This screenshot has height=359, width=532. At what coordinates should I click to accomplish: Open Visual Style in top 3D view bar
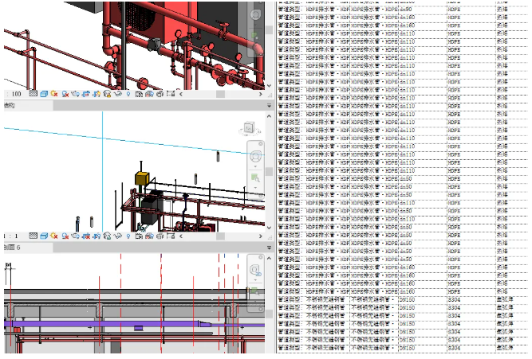click(44, 94)
